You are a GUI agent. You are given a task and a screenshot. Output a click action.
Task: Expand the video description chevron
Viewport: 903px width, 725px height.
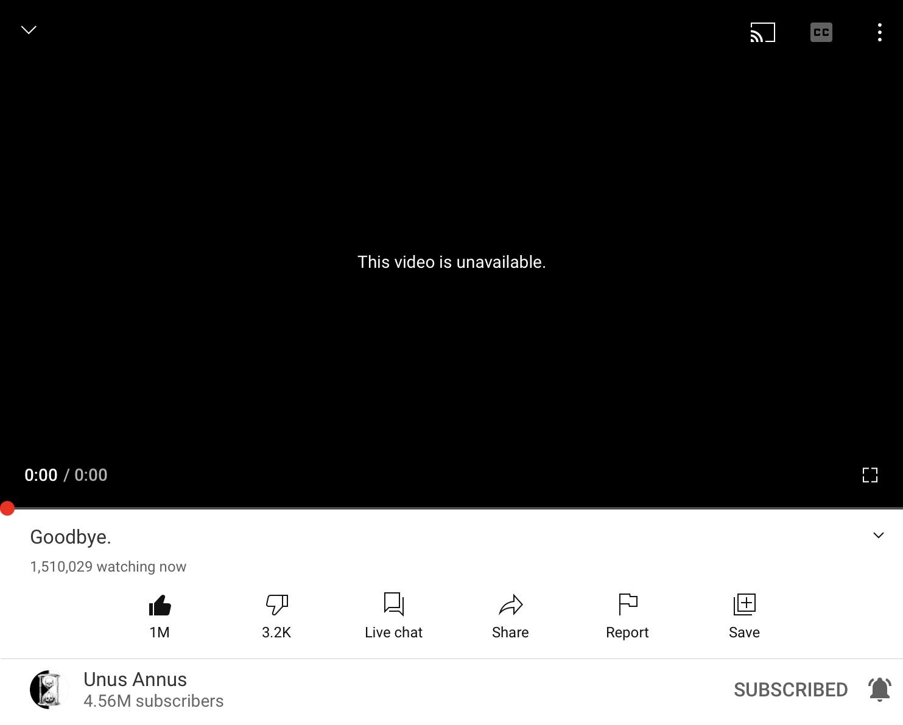click(878, 535)
